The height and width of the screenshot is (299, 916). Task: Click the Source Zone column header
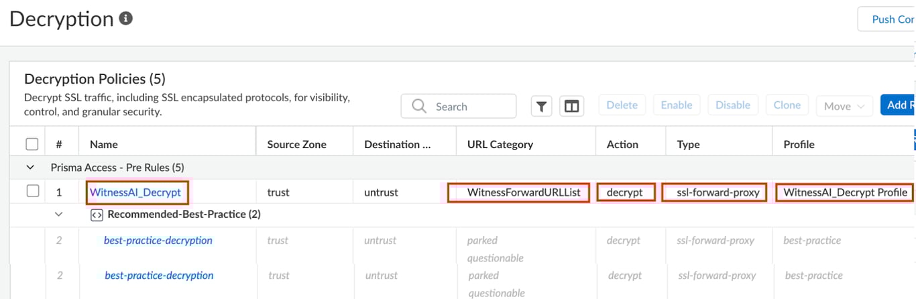(296, 144)
